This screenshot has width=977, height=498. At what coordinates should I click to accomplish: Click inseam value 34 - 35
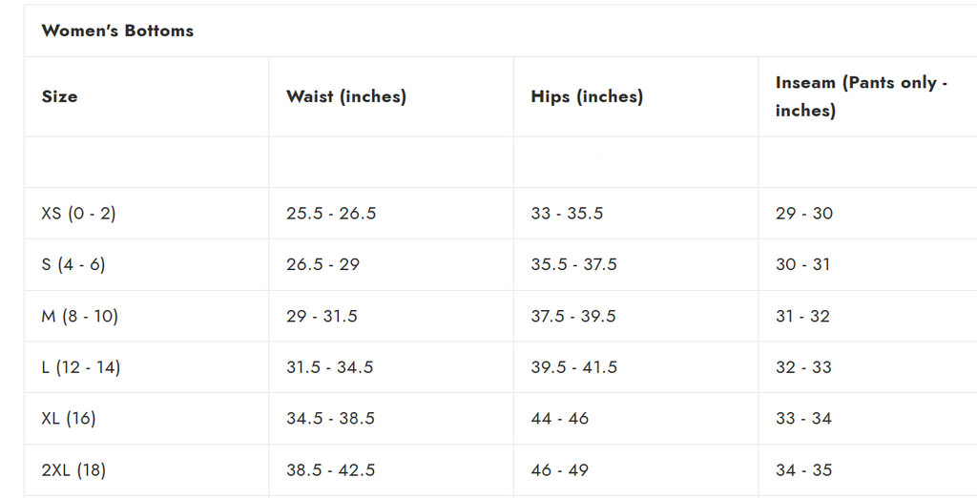[803, 469]
